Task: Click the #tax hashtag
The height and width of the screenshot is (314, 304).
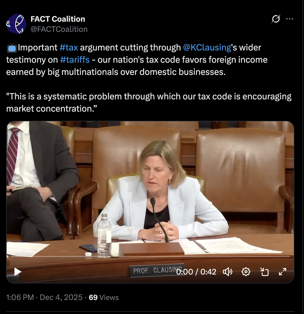Action: pyautogui.click(x=69, y=48)
